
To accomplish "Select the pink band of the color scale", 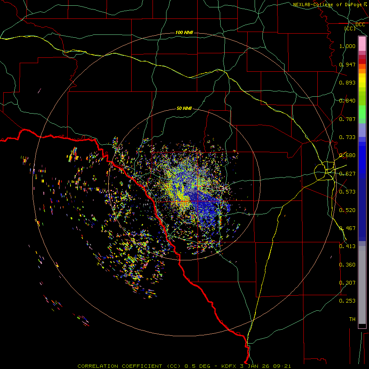I will tap(362, 44).
